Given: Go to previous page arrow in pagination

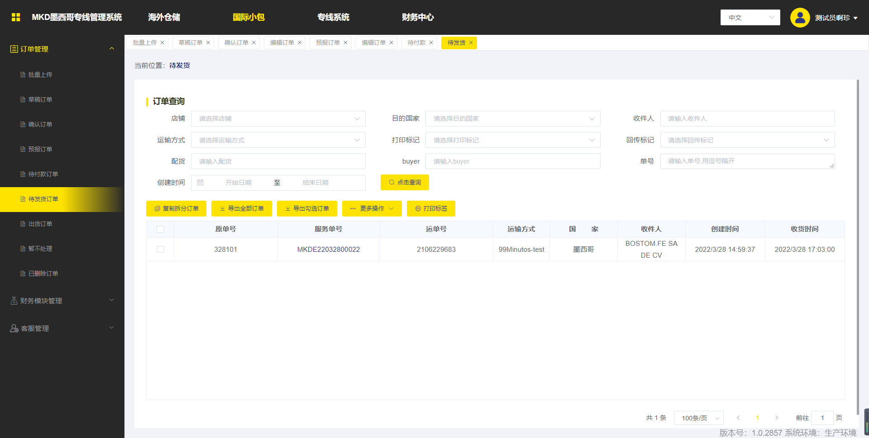Looking at the screenshot, I should tap(738, 418).
